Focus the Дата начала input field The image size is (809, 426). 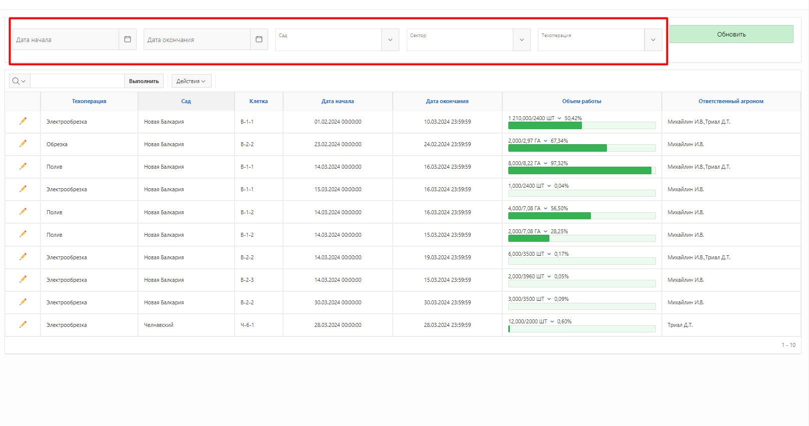pyautogui.click(x=66, y=40)
